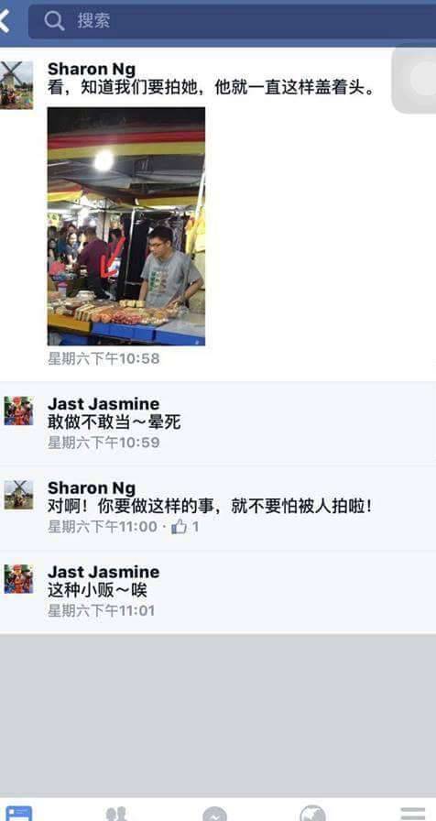
Task: Open Jast Jasmine name on 敢做不敢当 comment
Action: (104, 404)
